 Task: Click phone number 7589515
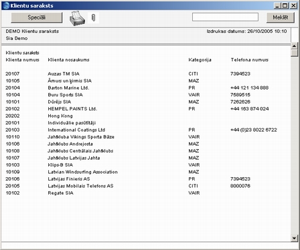(240, 95)
